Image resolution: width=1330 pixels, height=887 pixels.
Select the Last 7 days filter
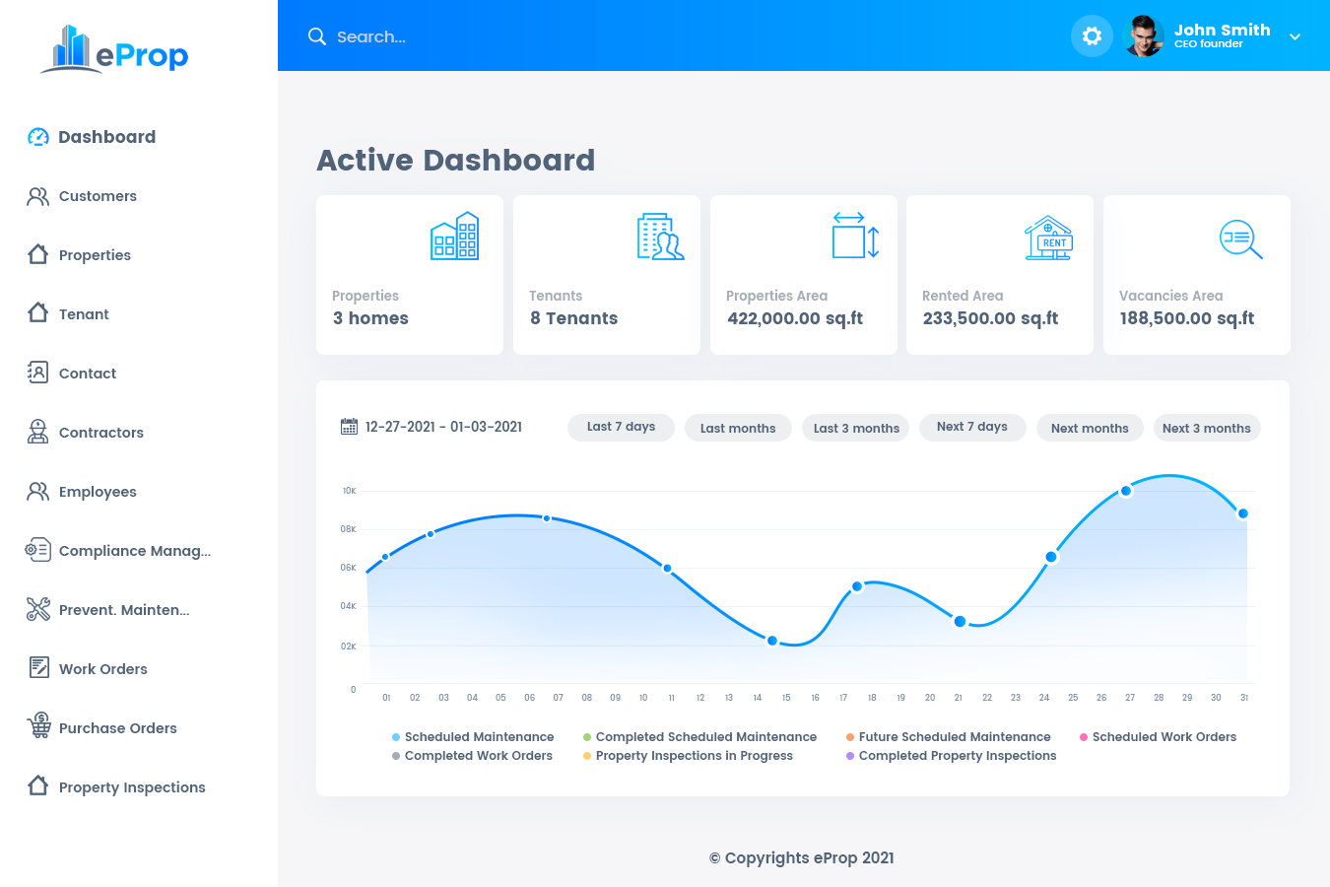621,427
